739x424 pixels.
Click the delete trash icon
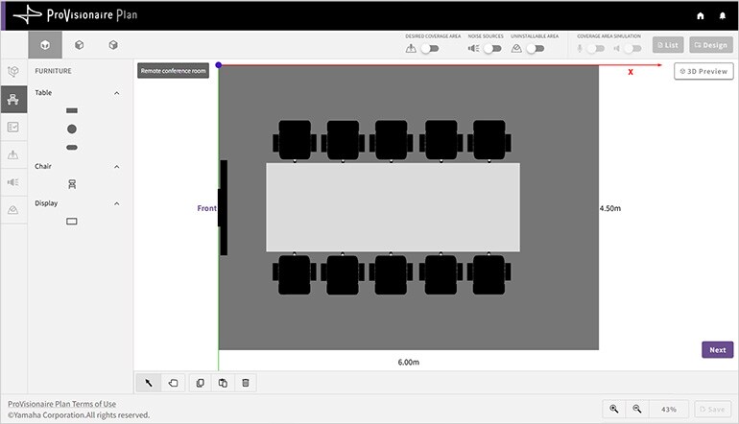click(x=246, y=383)
